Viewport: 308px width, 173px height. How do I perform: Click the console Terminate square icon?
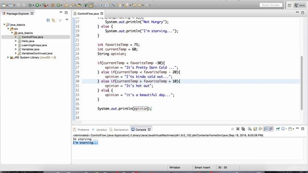click(232, 129)
